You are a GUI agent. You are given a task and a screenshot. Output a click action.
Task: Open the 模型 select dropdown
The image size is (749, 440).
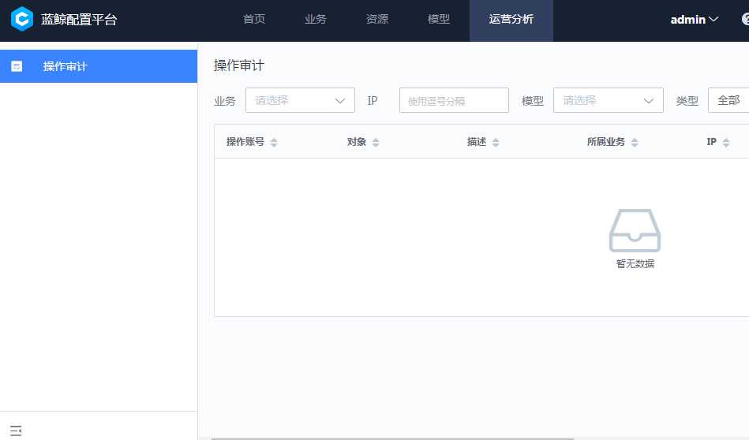pos(608,100)
